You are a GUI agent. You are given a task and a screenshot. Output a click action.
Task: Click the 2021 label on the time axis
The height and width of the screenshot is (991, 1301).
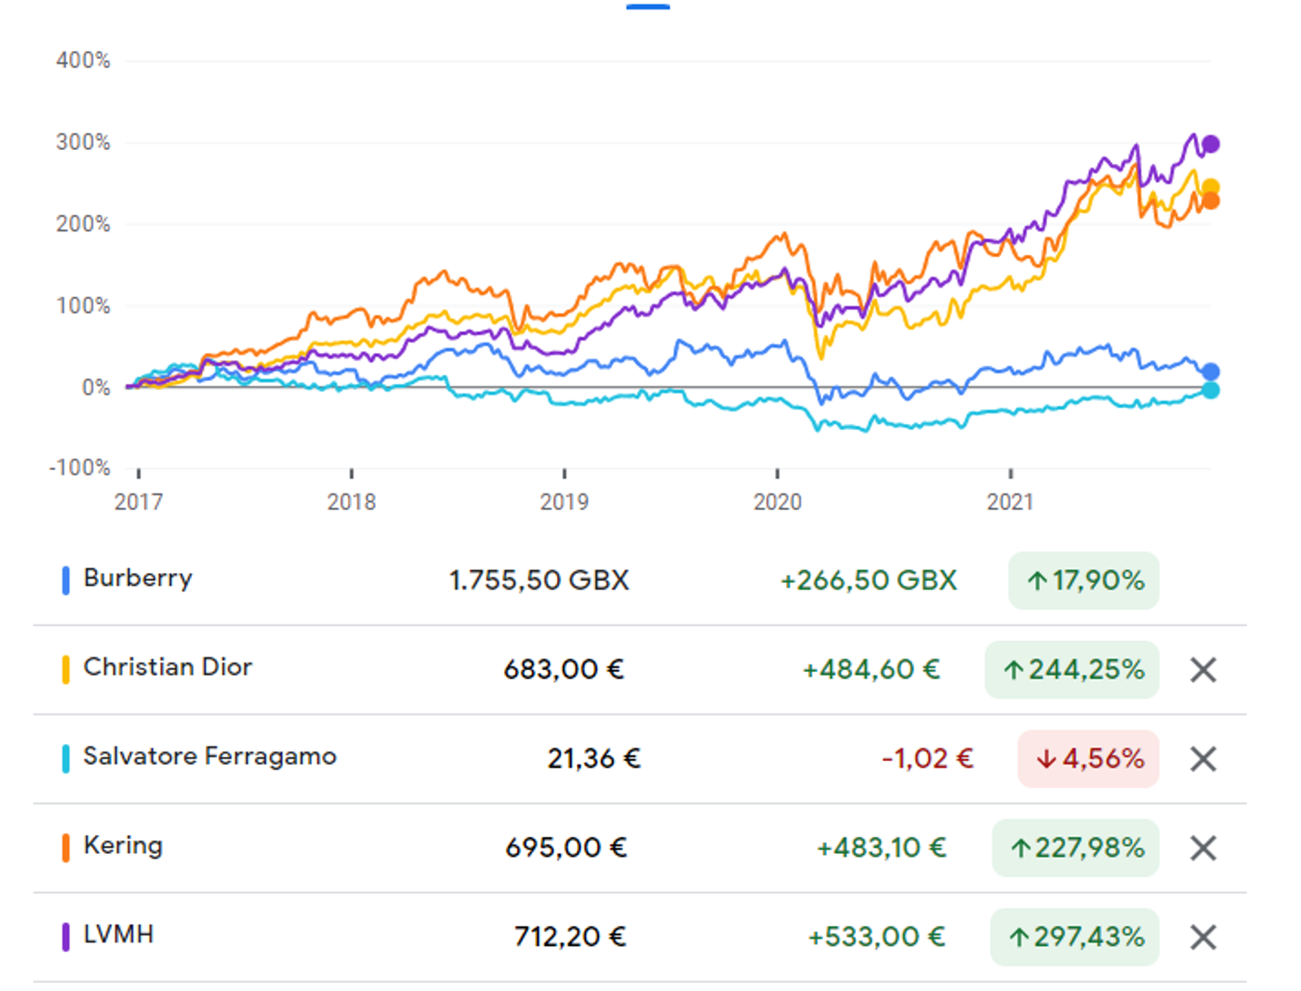coord(1010,502)
